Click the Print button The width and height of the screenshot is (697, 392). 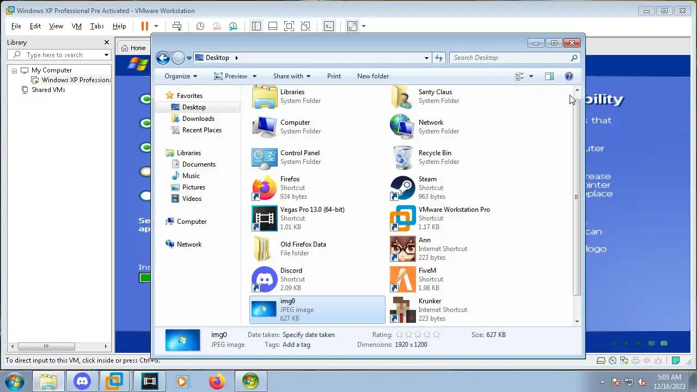(x=334, y=76)
